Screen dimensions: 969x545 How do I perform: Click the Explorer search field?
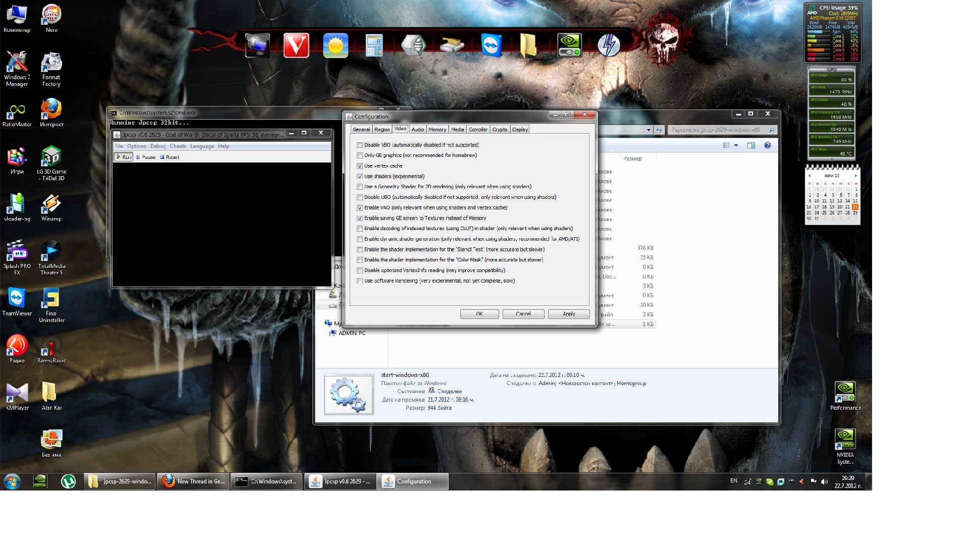717,130
